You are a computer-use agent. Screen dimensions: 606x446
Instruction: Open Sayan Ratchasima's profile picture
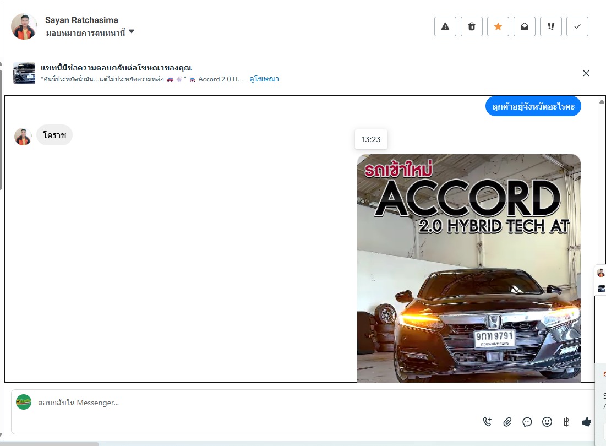(24, 26)
